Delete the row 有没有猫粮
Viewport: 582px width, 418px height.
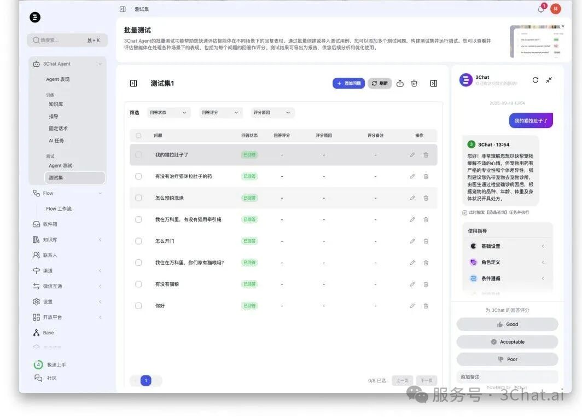coord(426,284)
